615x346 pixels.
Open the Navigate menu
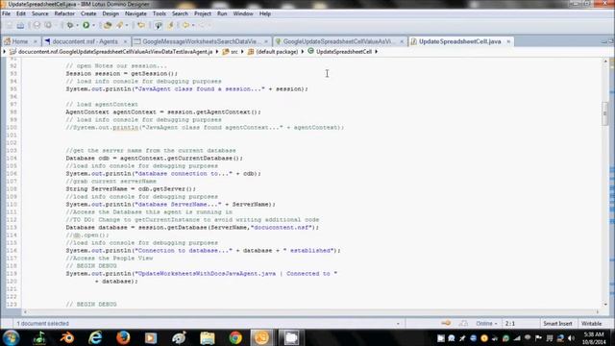(135, 13)
